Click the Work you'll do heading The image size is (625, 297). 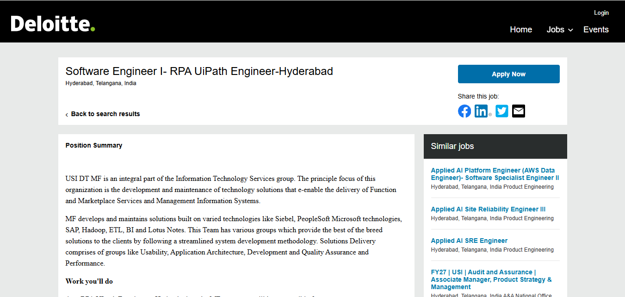click(x=89, y=281)
